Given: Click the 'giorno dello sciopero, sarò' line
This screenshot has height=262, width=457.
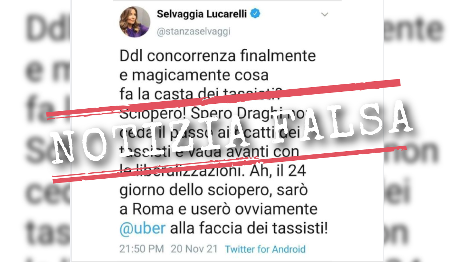Looking at the screenshot, I should coord(214,191).
